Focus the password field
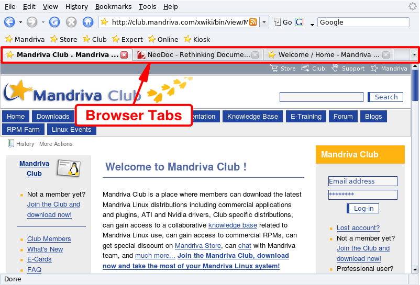Screen dimensions: 420x285 coord(363,195)
